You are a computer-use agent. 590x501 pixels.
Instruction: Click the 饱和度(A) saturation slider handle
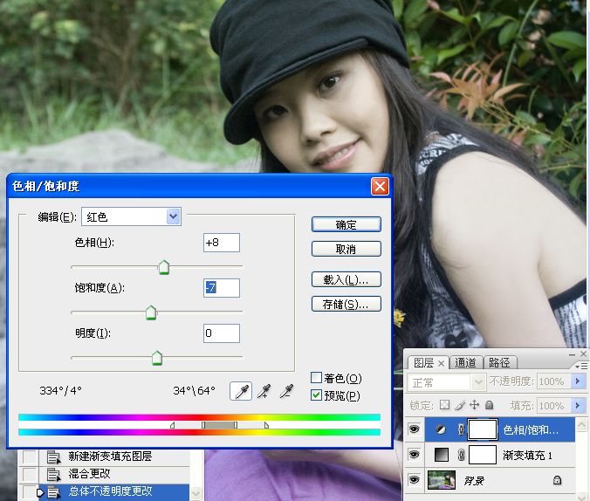tap(151, 312)
